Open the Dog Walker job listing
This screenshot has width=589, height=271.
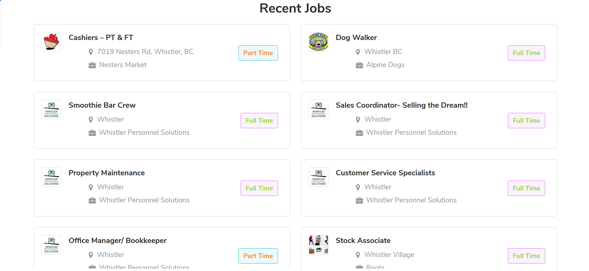tap(356, 37)
